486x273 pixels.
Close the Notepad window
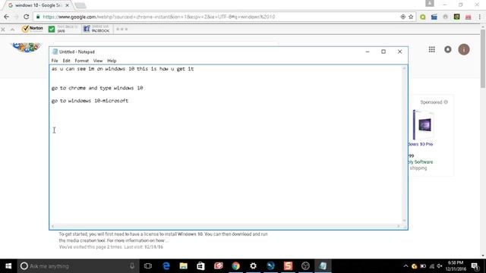(x=400, y=52)
